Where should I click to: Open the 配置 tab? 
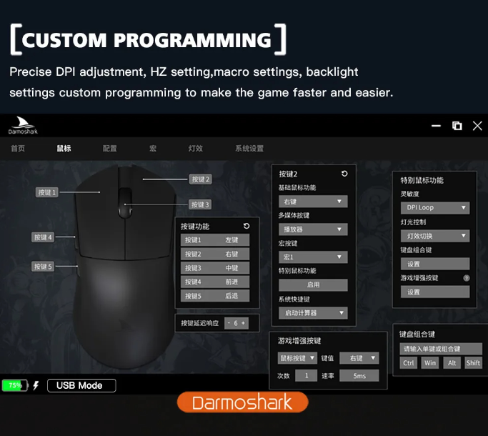coord(110,148)
